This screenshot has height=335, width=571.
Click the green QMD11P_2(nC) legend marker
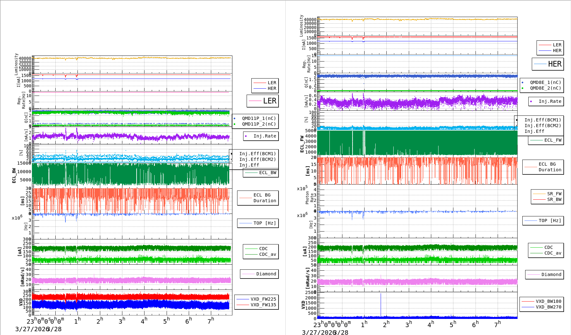click(x=234, y=124)
